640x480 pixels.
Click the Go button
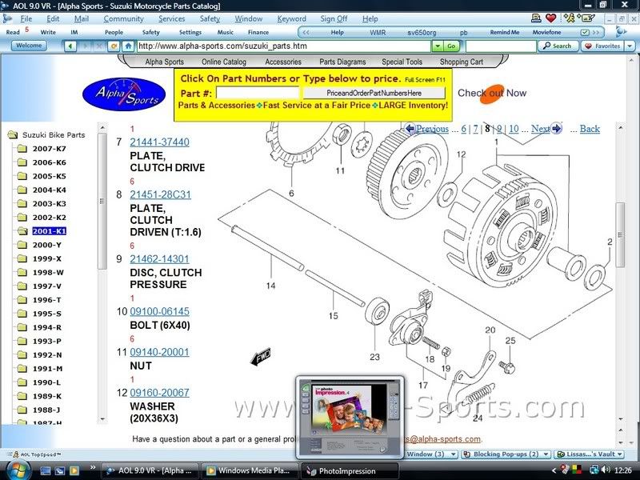(451, 46)
